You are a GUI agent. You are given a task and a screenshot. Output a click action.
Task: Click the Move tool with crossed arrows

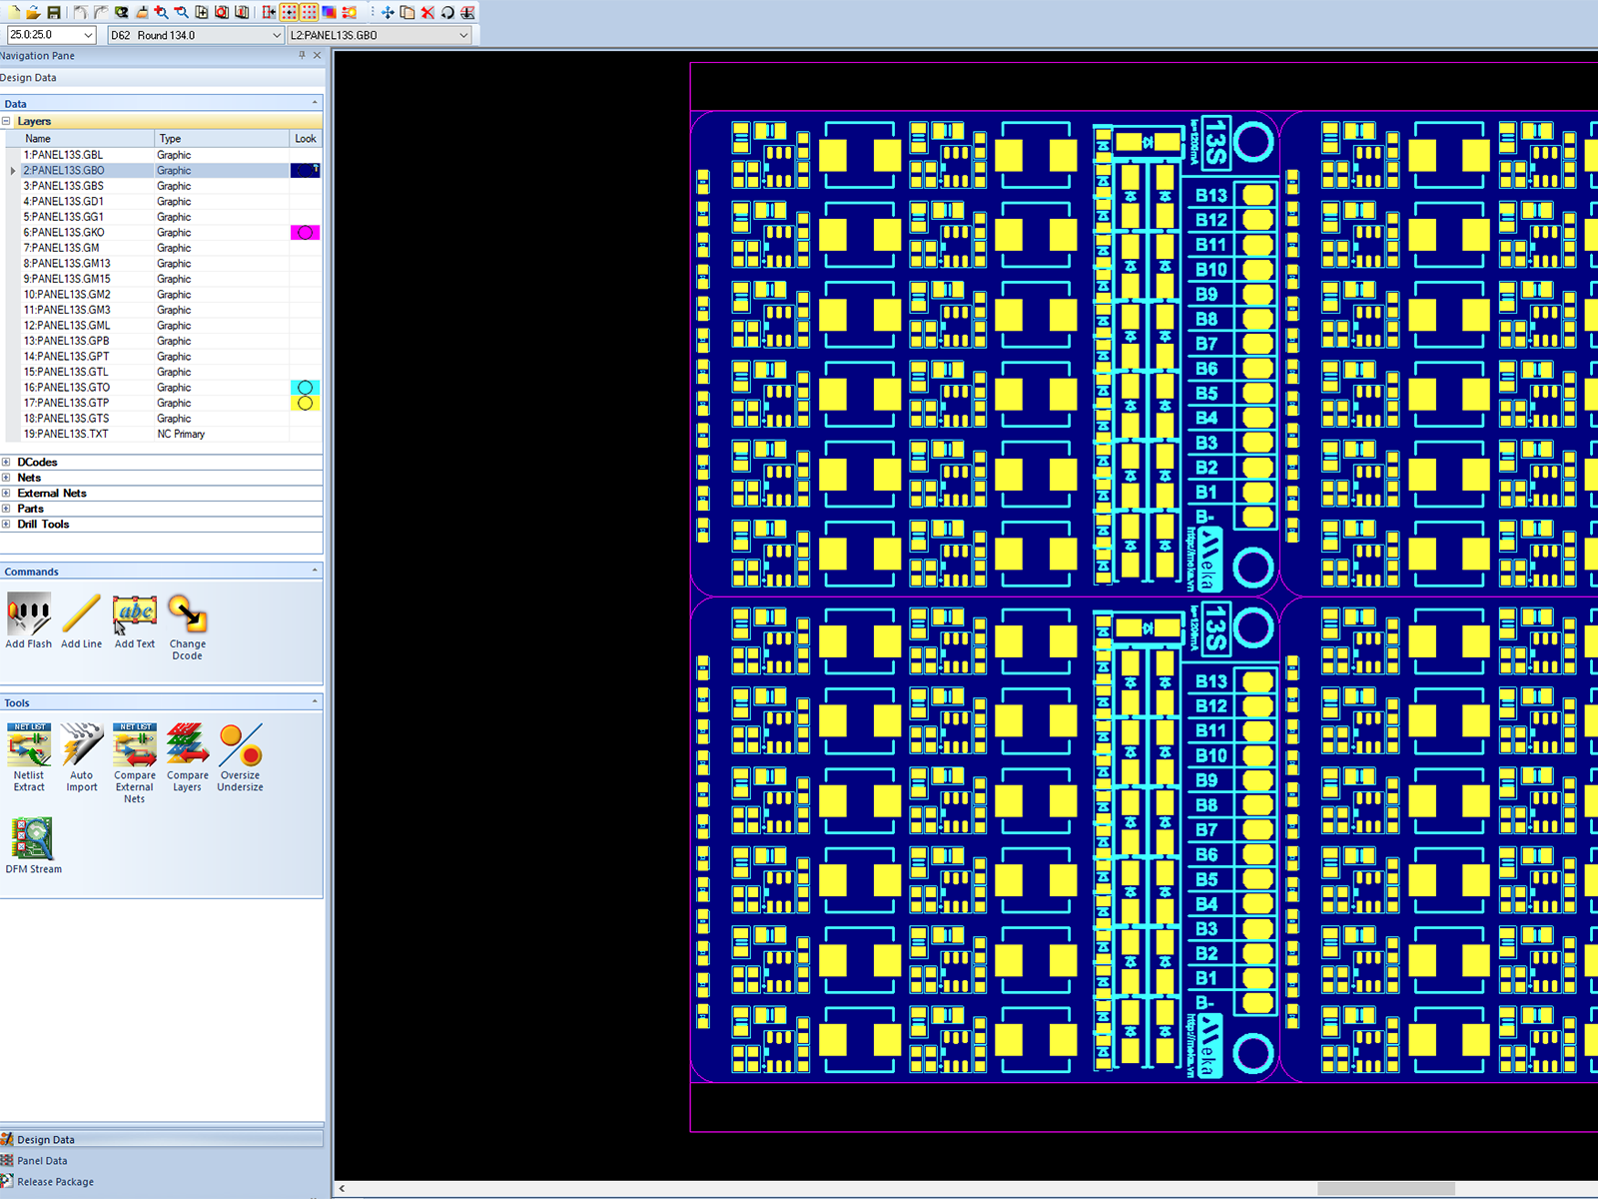(x=388, y=12)
